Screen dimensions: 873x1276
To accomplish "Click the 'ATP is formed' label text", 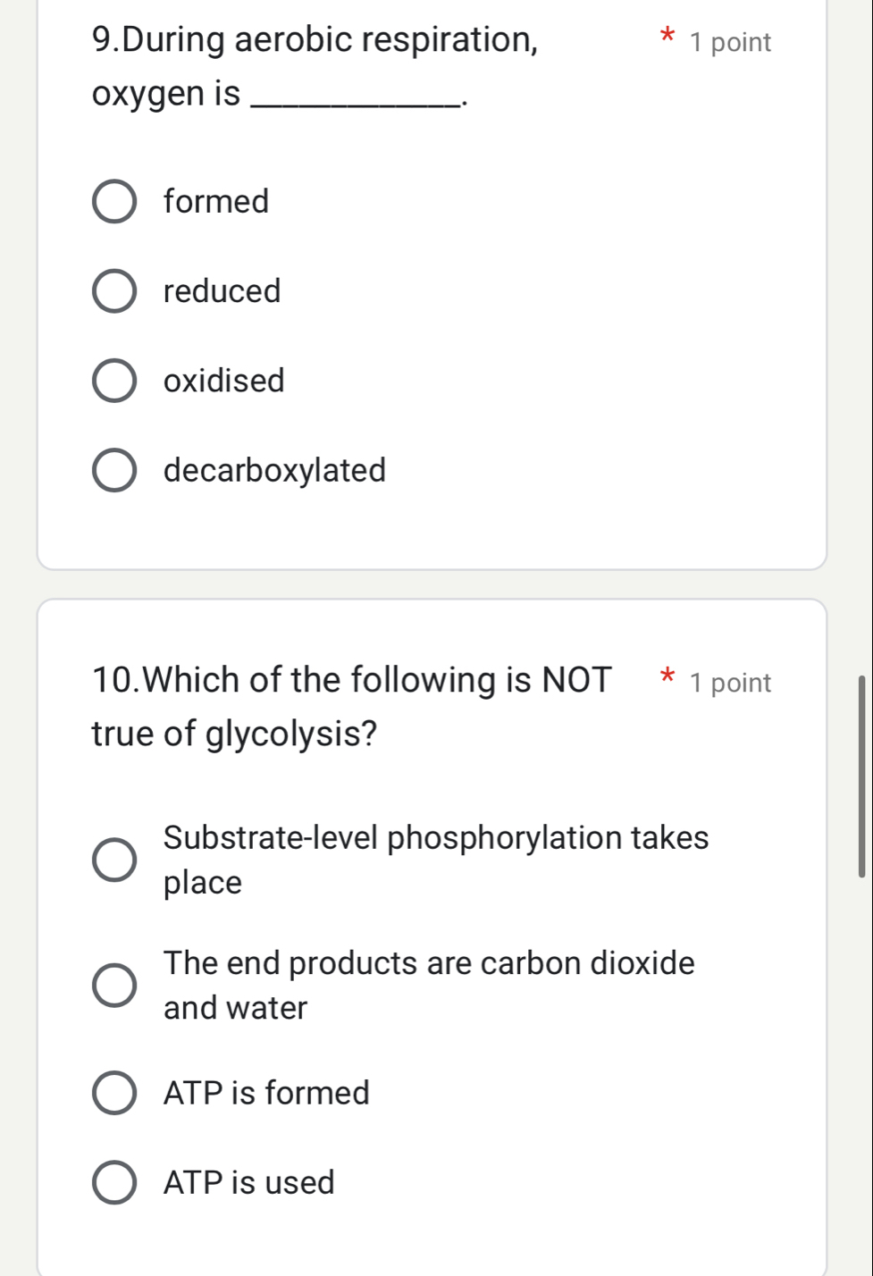I will click(x=266, y=1093).
